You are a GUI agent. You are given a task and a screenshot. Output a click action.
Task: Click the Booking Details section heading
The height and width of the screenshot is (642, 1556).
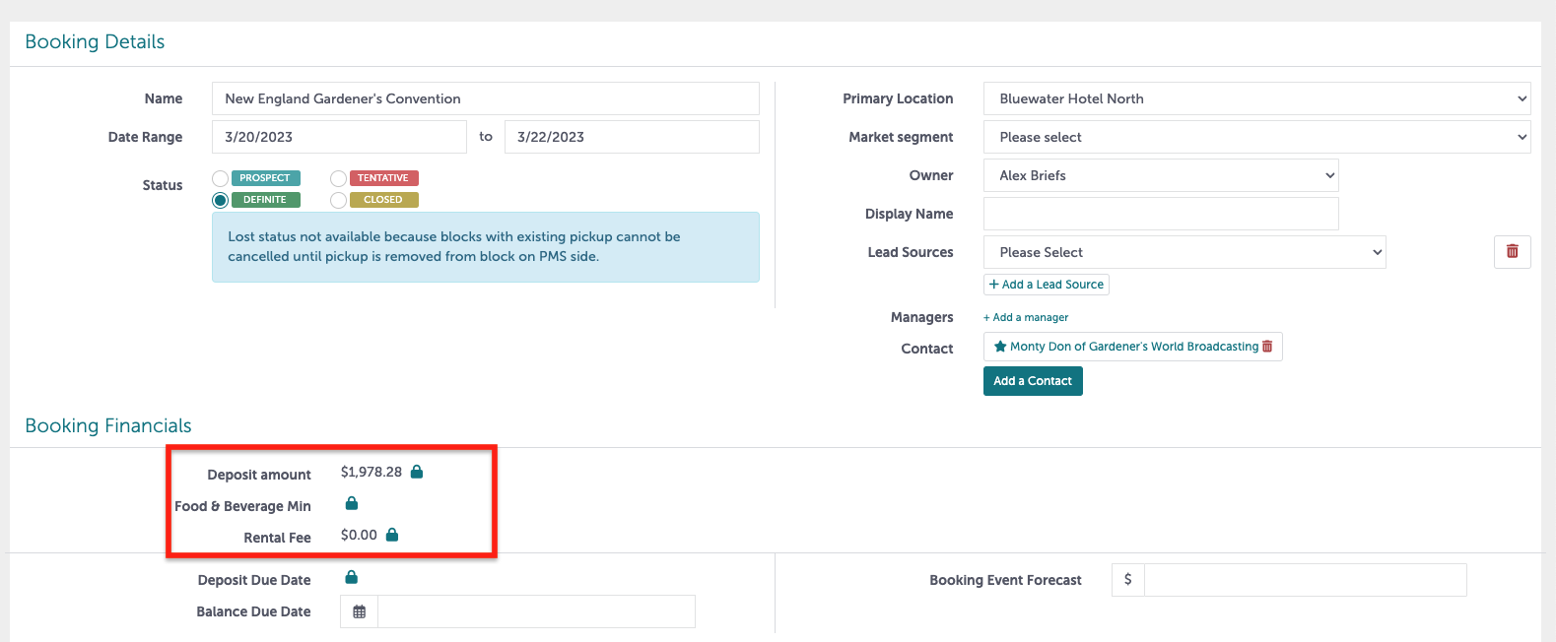pyautogui.click(x=95, y=41)
